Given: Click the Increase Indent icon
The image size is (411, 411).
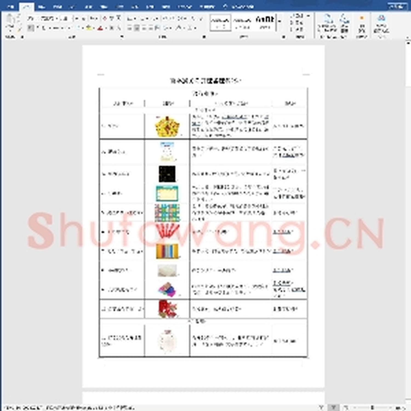Looking at the screenshot, I should click(172, 19).
